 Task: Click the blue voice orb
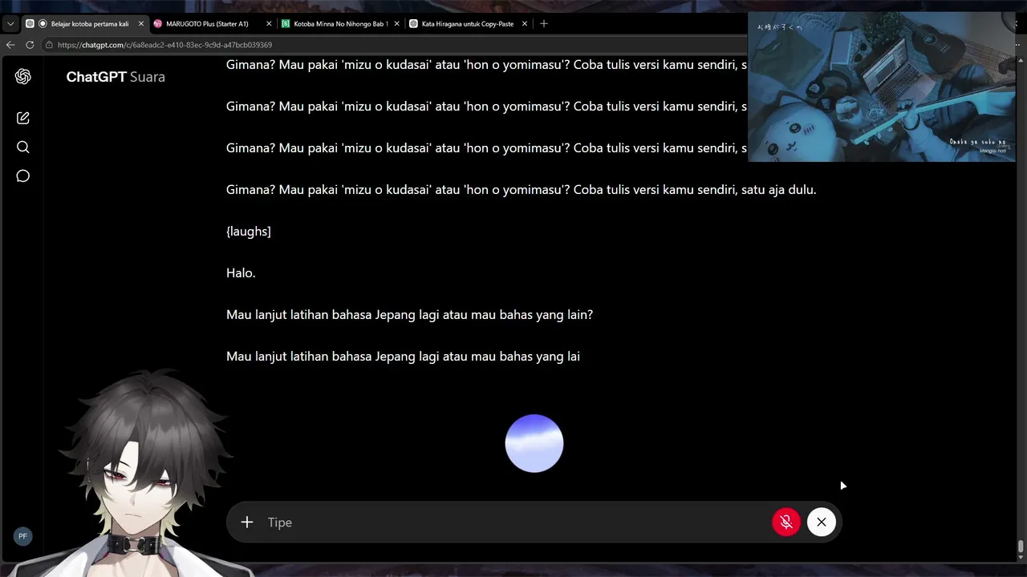click(534, 443)
